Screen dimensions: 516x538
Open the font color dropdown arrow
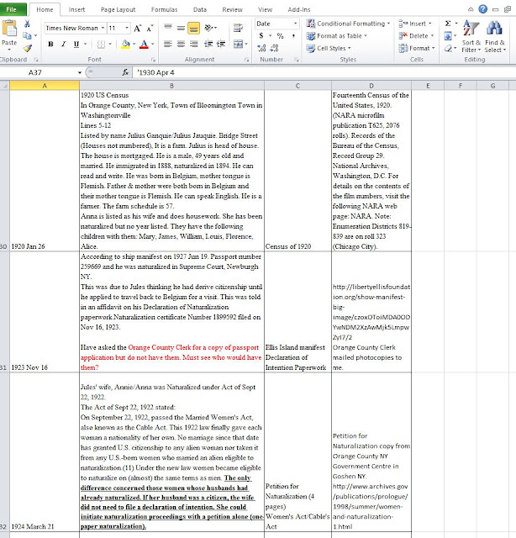pos(153,44)
